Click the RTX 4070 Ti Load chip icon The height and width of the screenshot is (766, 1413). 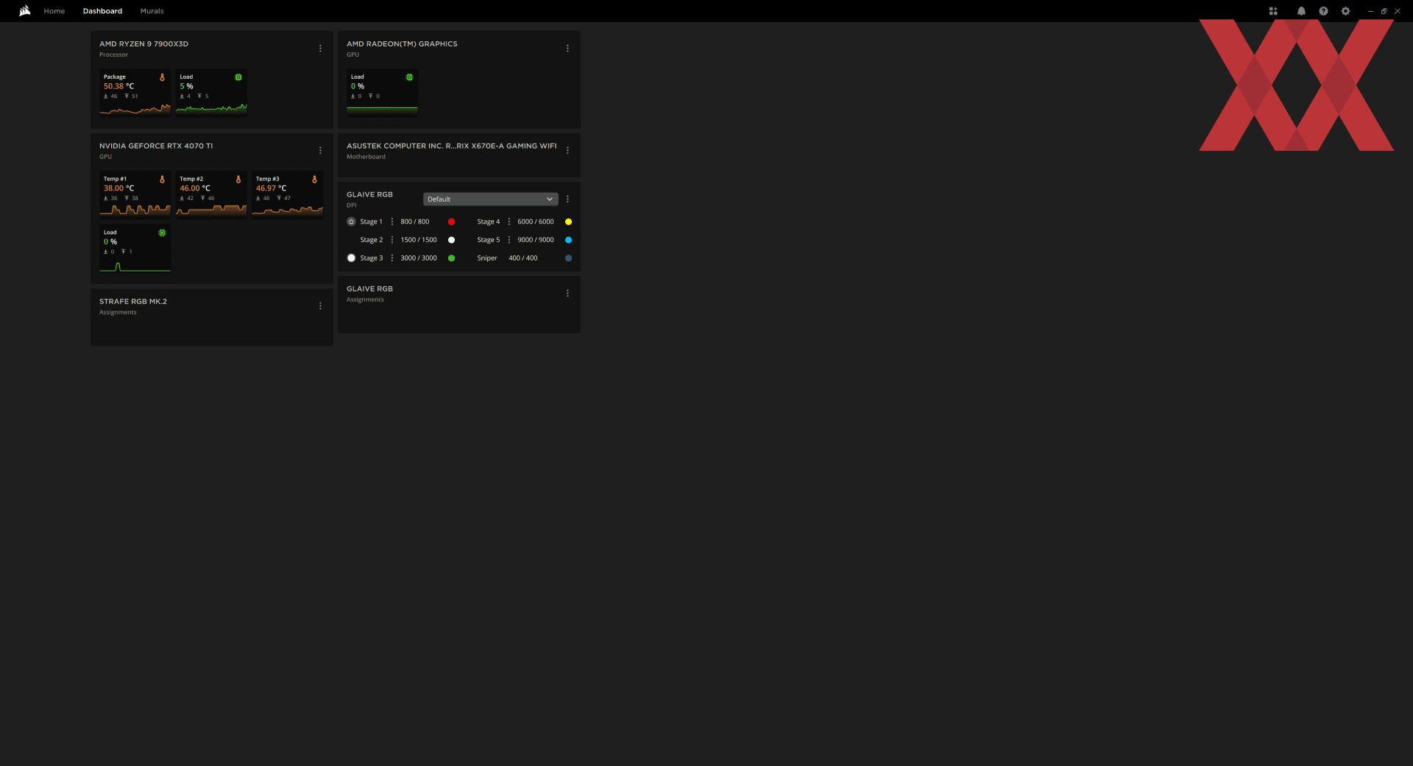(162, 233)
